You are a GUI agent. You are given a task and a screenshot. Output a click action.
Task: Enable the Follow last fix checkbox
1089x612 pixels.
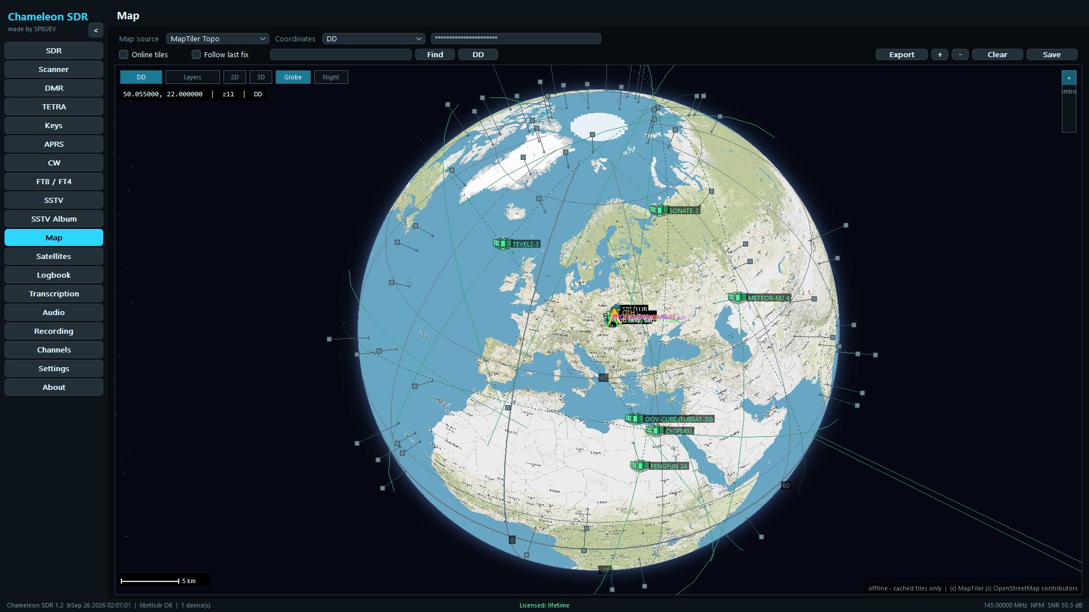(196, 54)
